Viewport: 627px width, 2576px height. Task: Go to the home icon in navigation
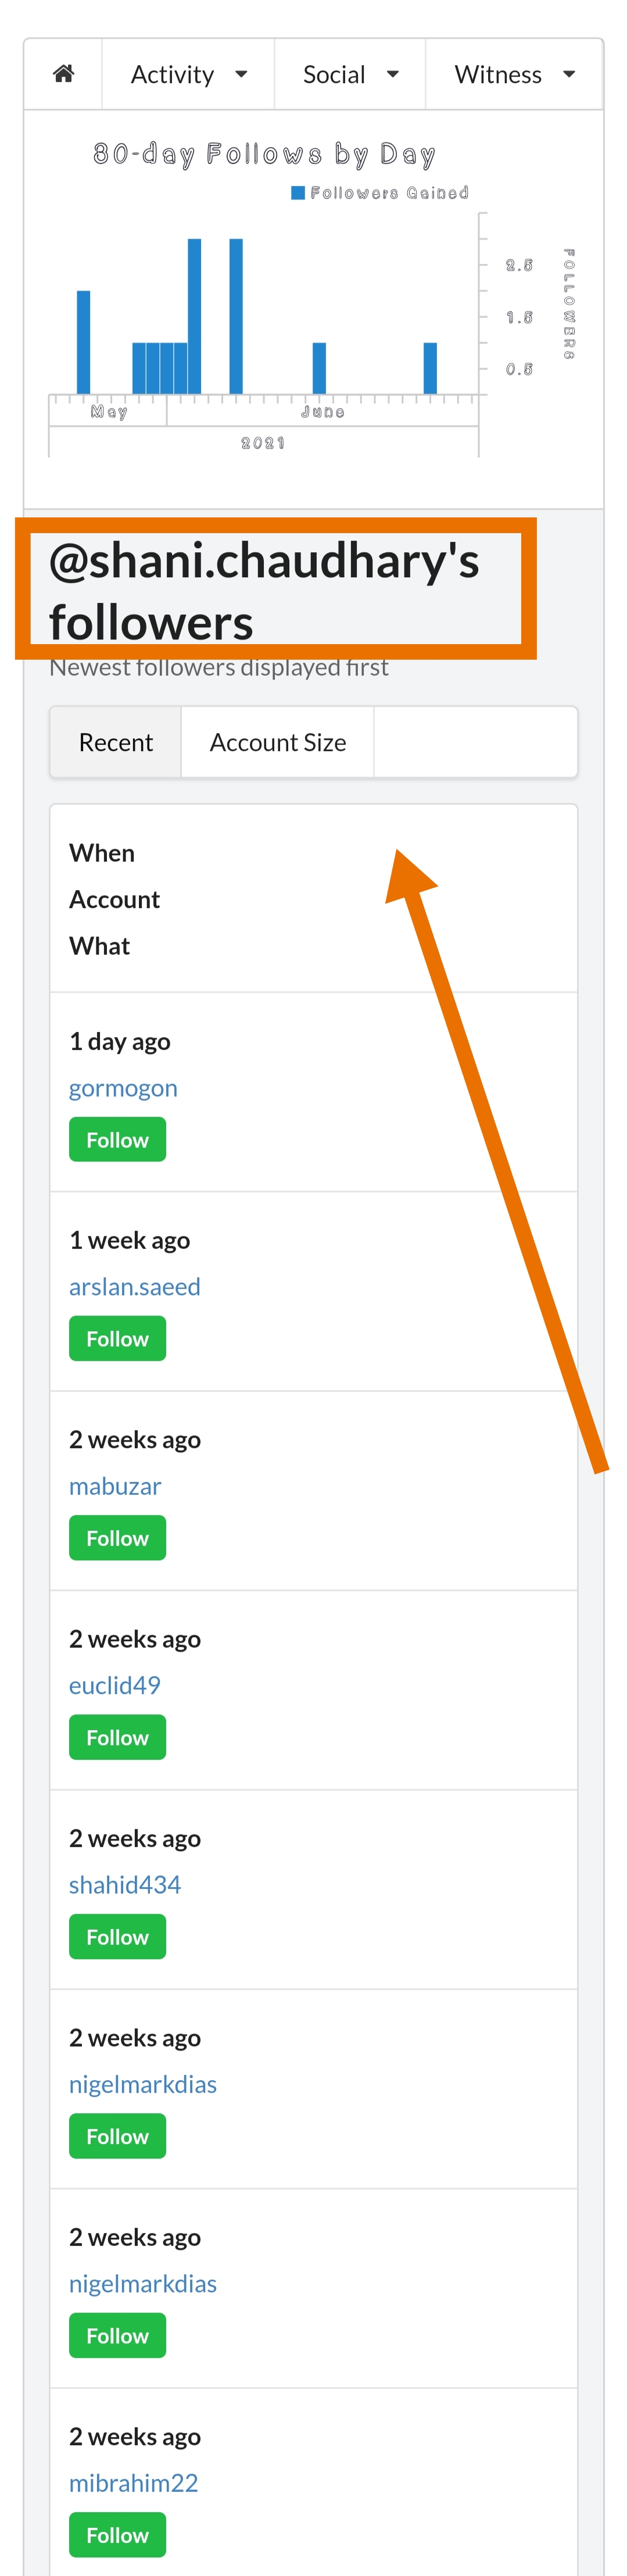tap(63, 74)
